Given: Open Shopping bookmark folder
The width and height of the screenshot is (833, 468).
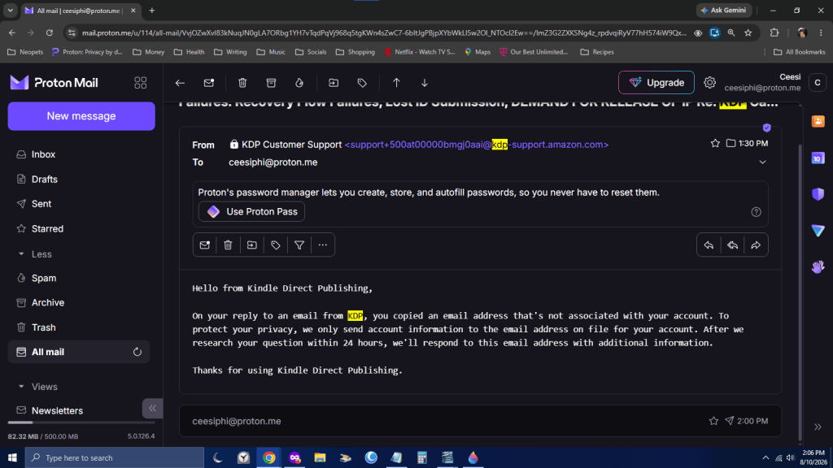Looking at the screenshot, I should 355,52.
